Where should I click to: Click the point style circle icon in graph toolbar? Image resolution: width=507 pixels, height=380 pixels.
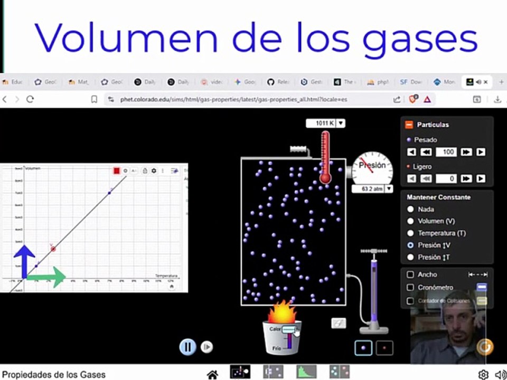(x=126, y=170)
